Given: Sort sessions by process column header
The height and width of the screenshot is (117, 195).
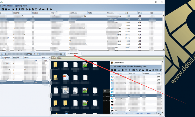Looking at the screenshot, I should pos(115,13).
